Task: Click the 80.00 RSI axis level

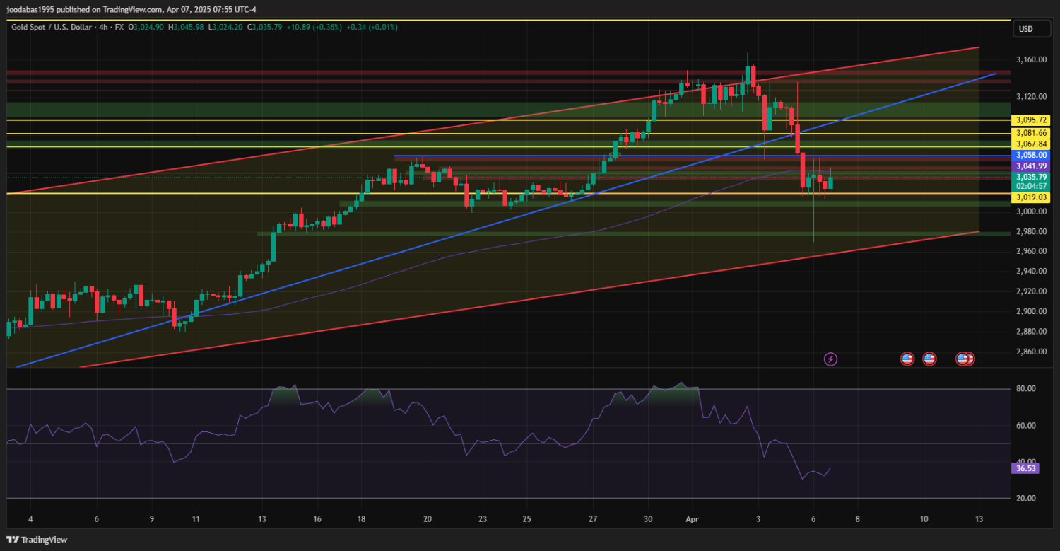Action: (1026, 389)
